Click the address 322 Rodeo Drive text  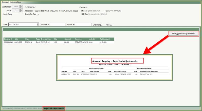[x=56, y=11]
